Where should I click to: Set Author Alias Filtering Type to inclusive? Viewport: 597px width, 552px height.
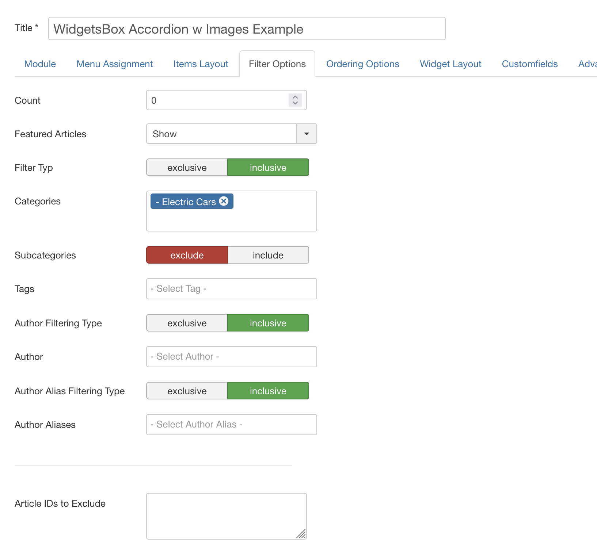click(x=268, y=391)
